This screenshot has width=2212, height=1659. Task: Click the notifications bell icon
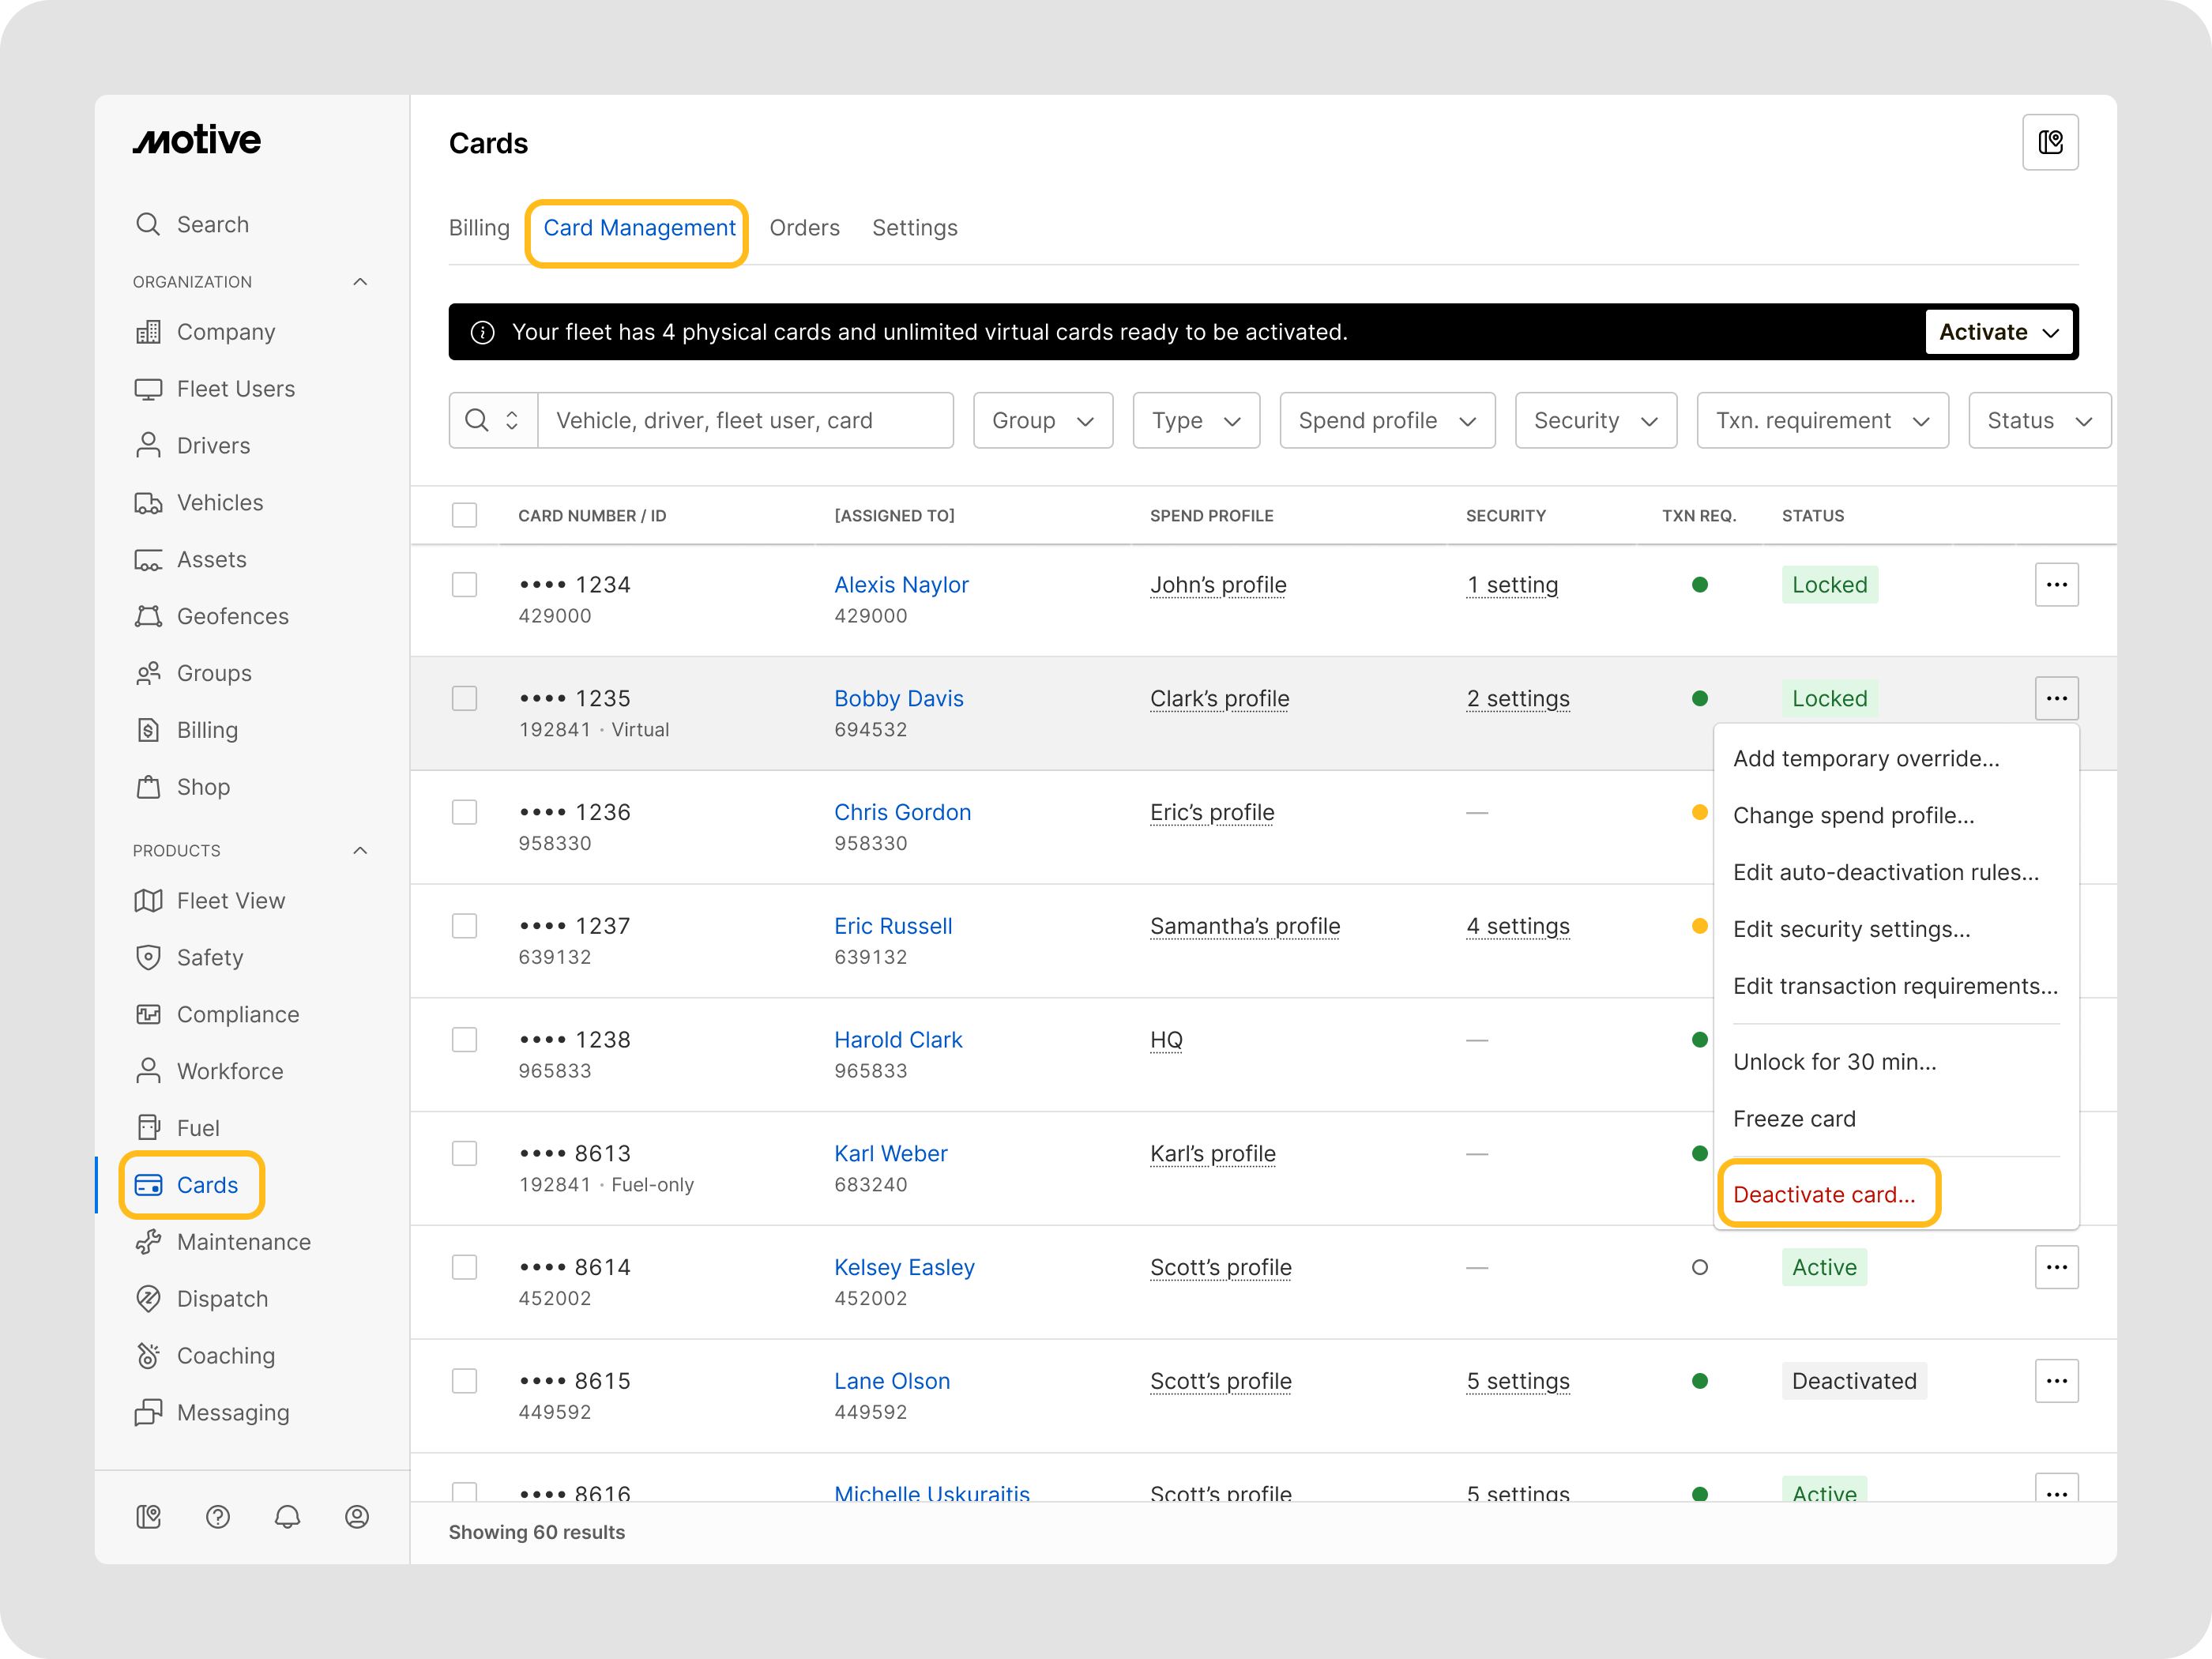pos(287,1517)
